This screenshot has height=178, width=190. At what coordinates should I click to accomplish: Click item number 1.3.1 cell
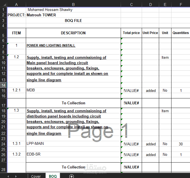click(17, 144)
